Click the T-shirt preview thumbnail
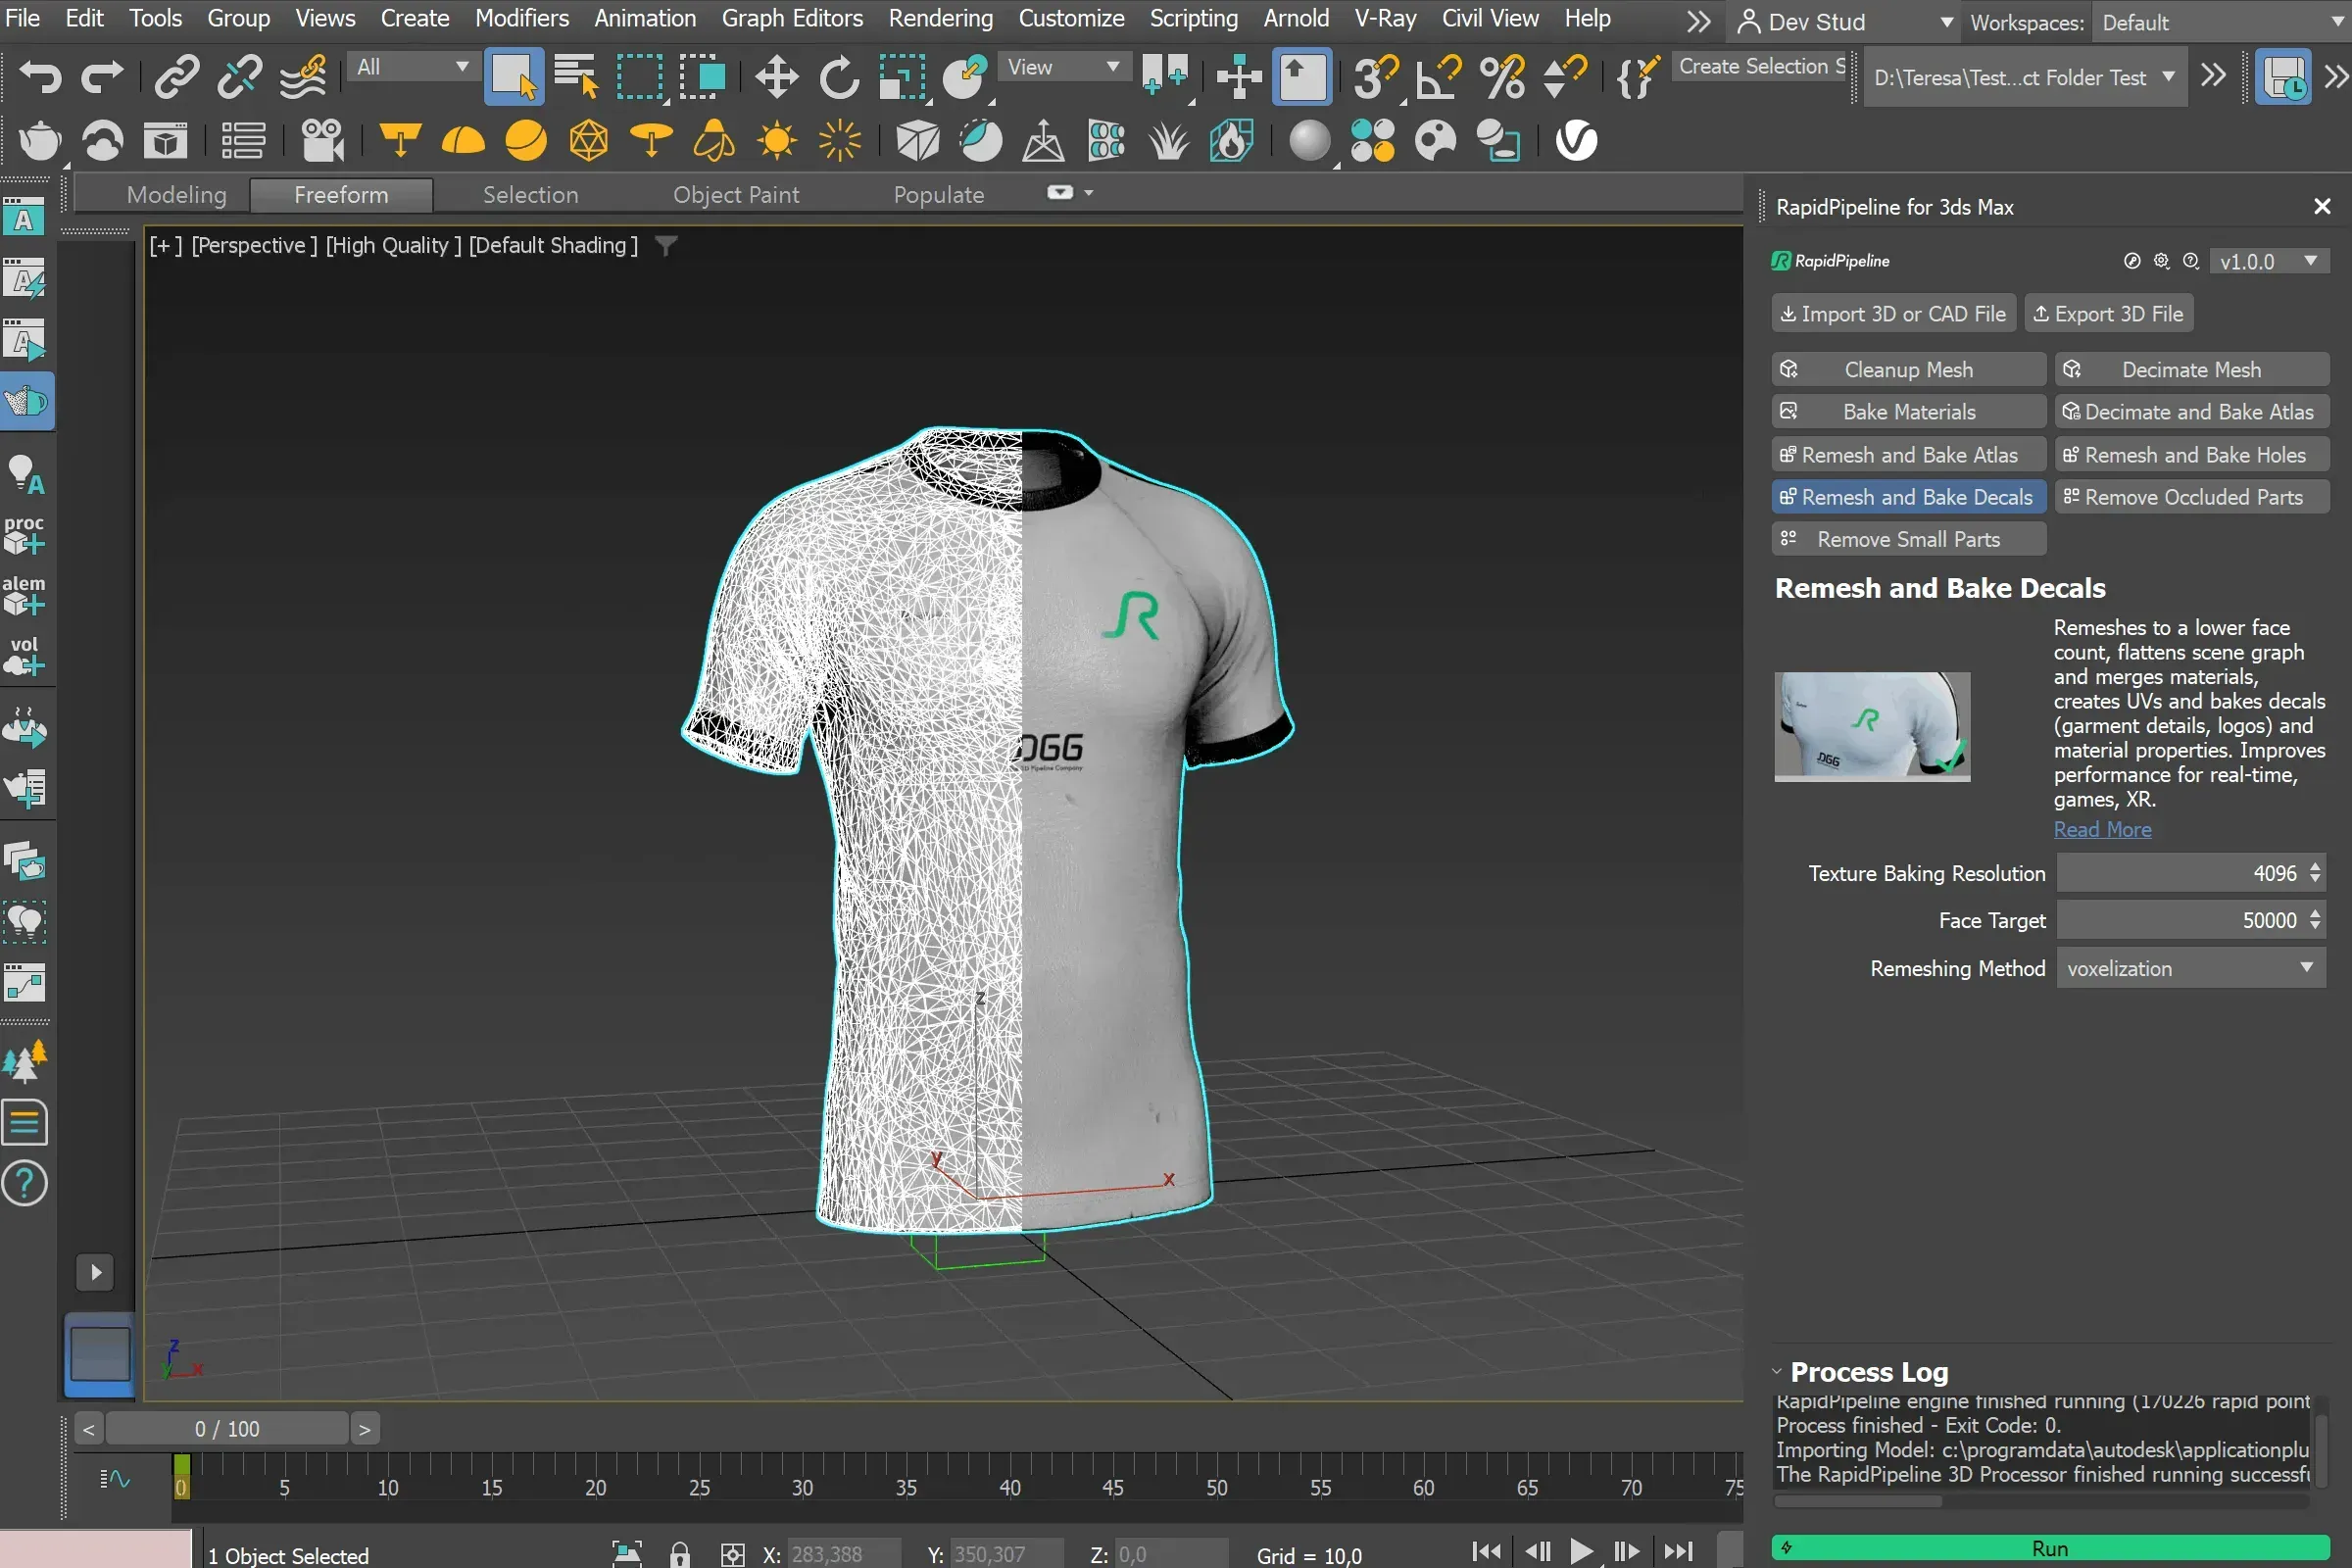This screenshot has width=2352, height=1568. click(x=1872, y=726)
